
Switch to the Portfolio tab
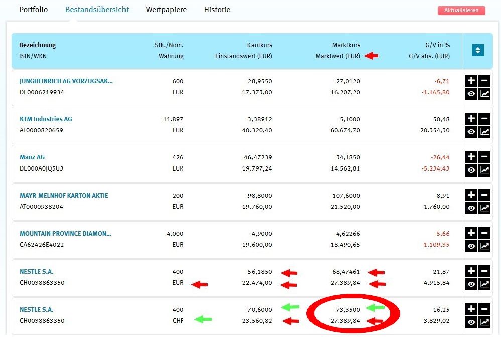(x=33, y=9)
